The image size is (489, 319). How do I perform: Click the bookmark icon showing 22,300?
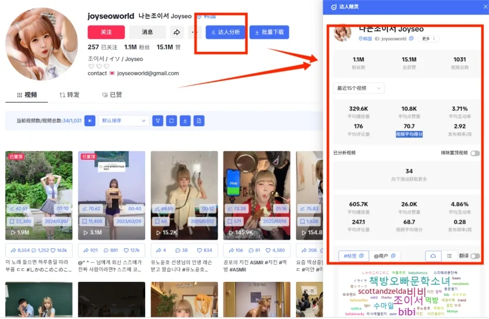pyautogui.click(x=12, y=221)
